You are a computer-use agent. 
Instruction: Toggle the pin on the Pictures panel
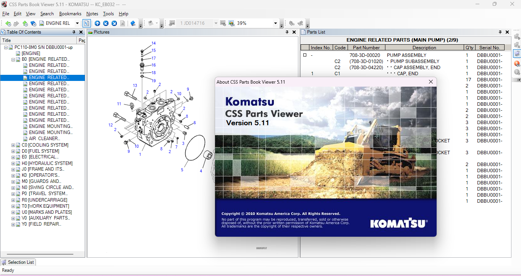point(287,32)
